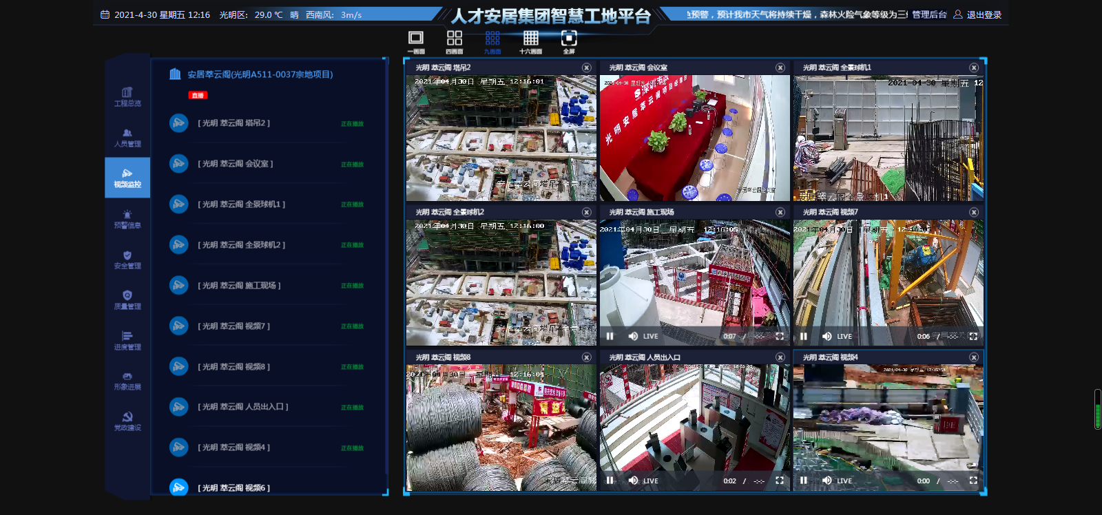The height and width of the screenshot is (515, 1102).
Task: Click camera icon for 全景球机2 row
Action: [x=179, y=245]
